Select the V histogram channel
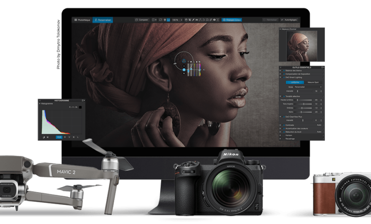371x224 pixels. (x=69, y=137)
